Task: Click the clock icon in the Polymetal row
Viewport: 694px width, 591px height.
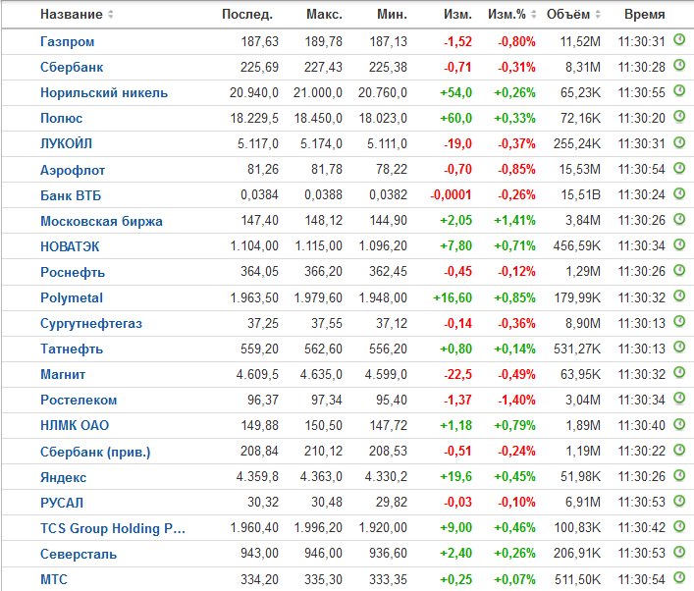Action: click(x=679, y=295)
